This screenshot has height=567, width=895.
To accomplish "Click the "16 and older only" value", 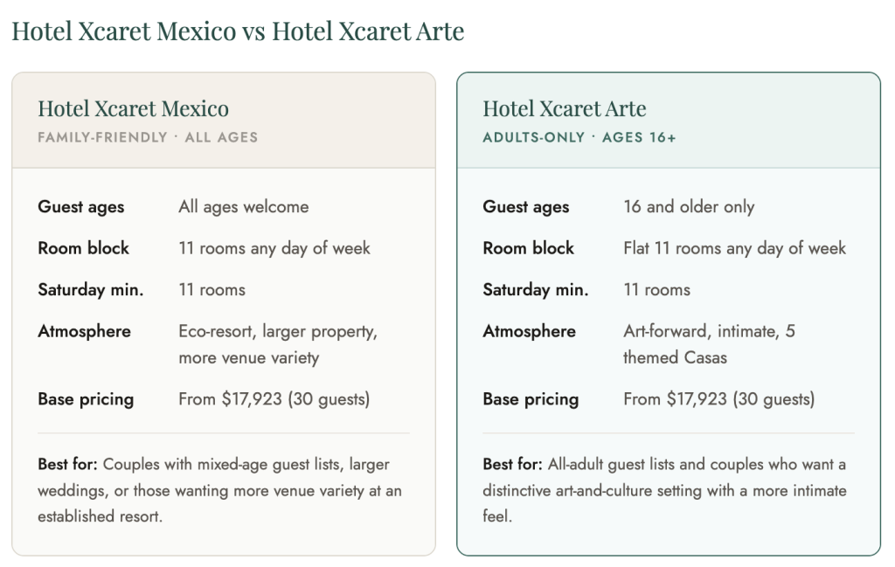I will coord(689,207).
